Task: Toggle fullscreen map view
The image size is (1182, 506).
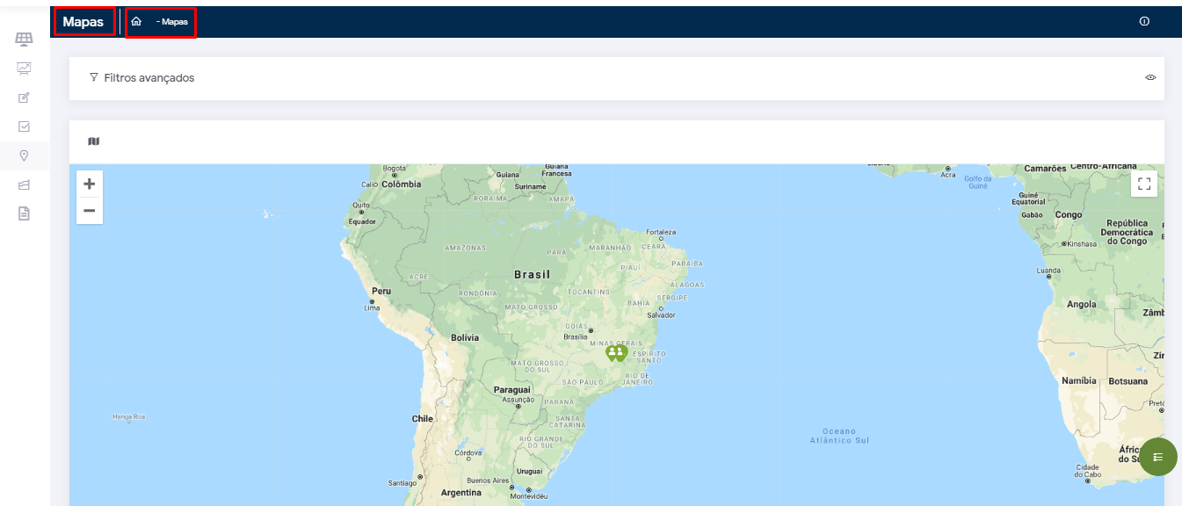Action: click(x=1144, y=184)
